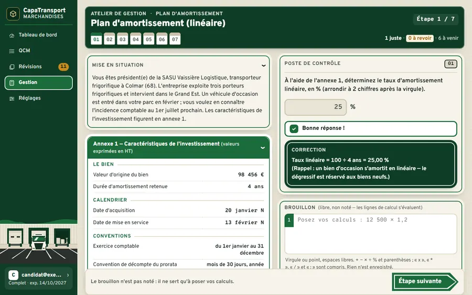Click the truck loading dock illustration
This screenshot has height=295, width=472.
38,242
